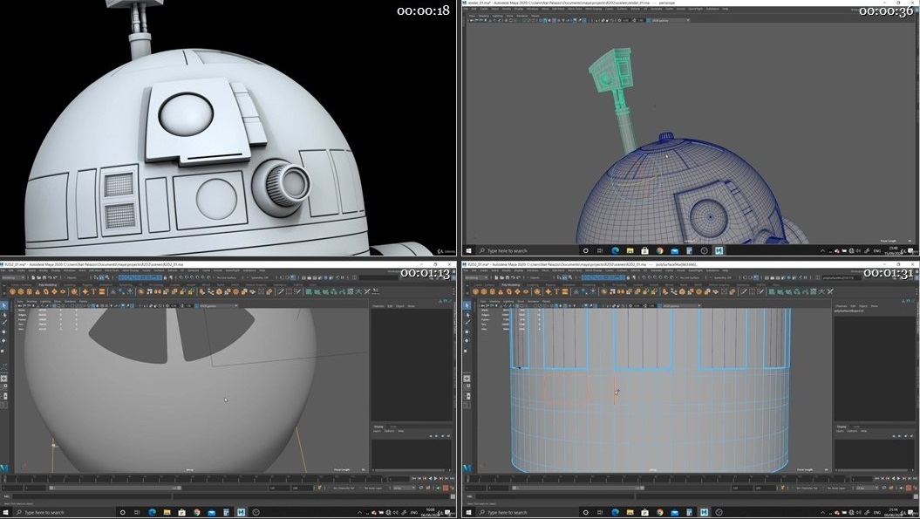Open Show menu in 00:01:31 Channel Box

coord(875,306)
